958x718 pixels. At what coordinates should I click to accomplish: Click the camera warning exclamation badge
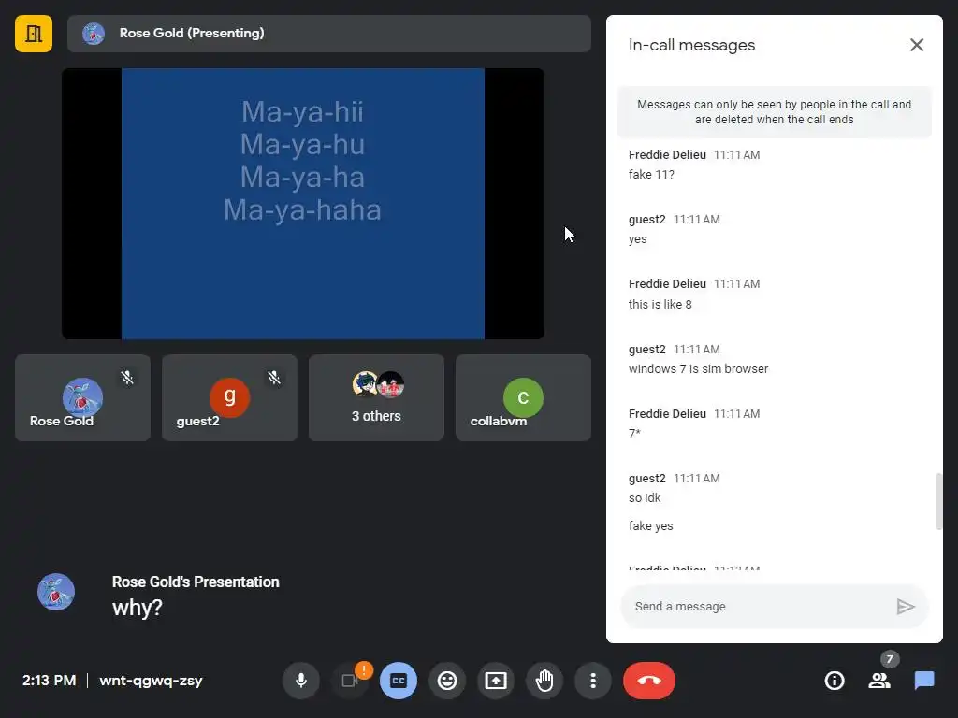[364, 669]
